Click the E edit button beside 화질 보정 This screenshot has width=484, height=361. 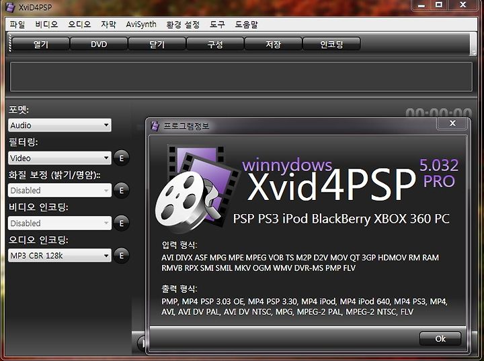pyautogui.click(x=121, y=191)
